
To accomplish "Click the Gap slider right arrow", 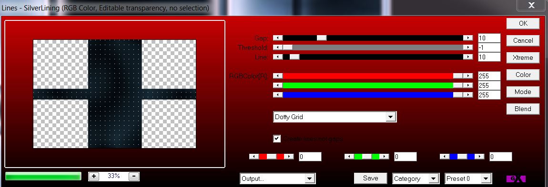I will (x=467, y=37).
